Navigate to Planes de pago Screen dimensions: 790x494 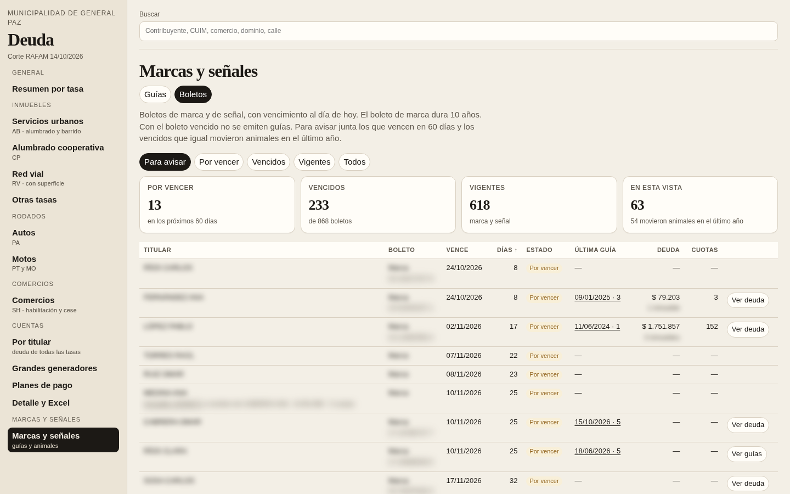pyautogui.click(x=63, y=385)
